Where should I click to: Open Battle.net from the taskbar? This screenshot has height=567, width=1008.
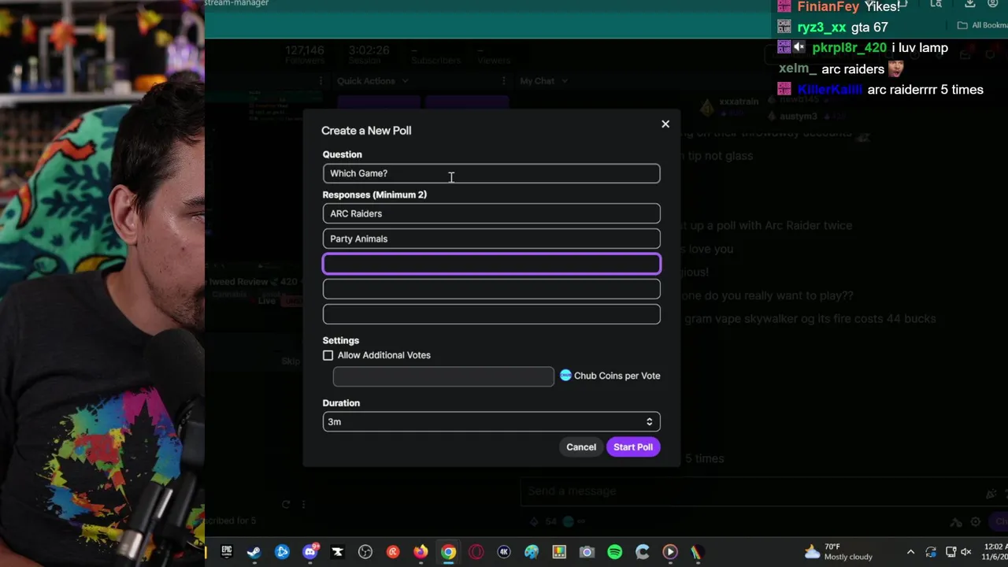click(282, 552)
